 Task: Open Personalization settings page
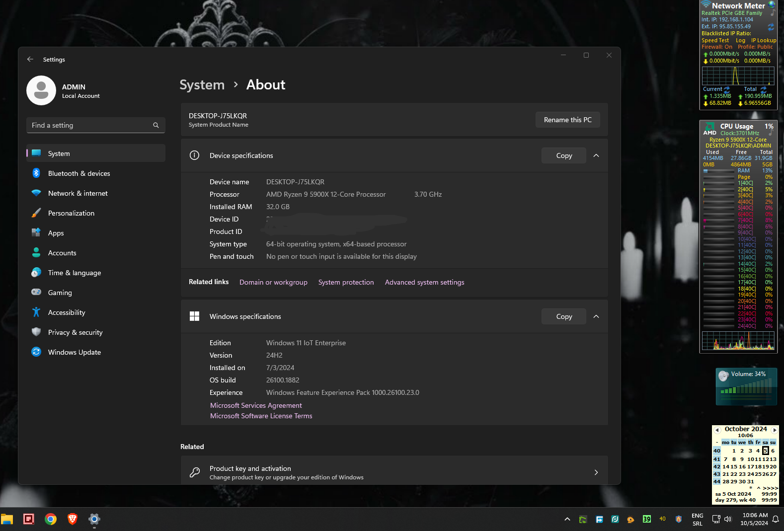click(x=71, y=213)
